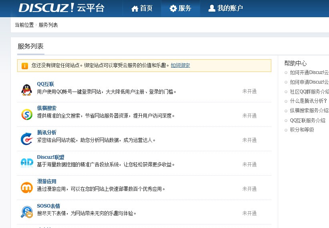The height and width of the screenshot is (228, 329).
Task: Open help article 如何申请Discuz!云
Action: click(309, 82)
